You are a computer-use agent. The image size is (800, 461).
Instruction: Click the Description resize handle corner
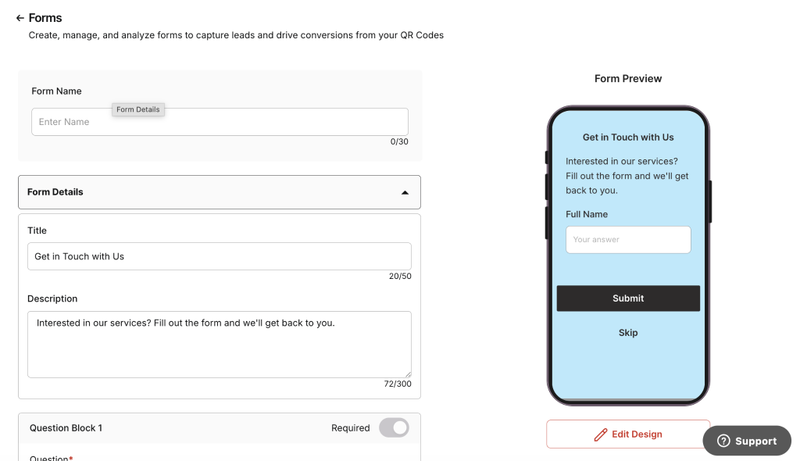(x=408, y=374)
